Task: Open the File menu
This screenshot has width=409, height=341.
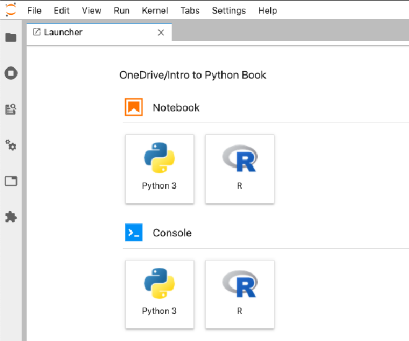Action: tap(34, 11)
